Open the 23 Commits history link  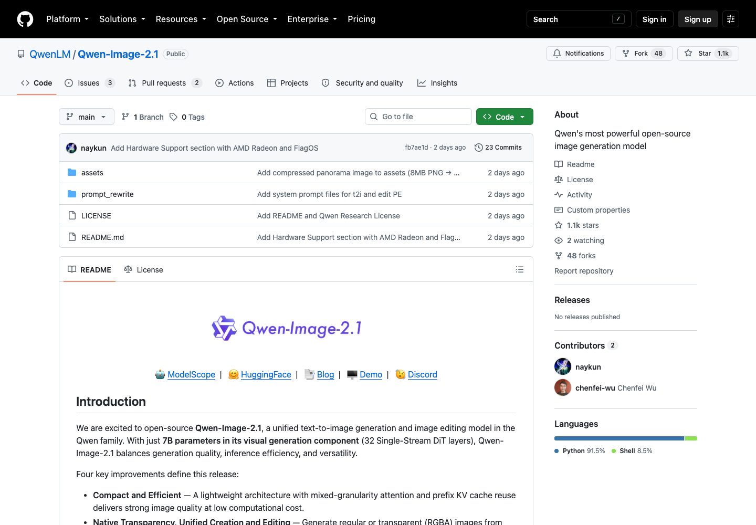[498, 148]
